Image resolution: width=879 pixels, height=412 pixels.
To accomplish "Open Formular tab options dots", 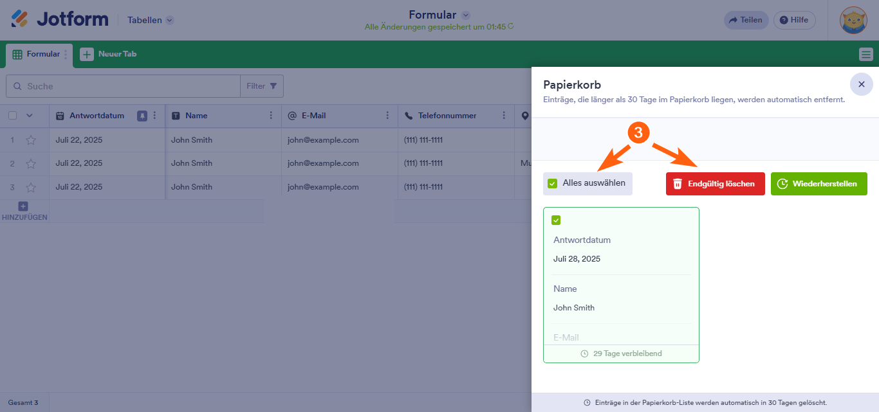I will click(66, 55).
